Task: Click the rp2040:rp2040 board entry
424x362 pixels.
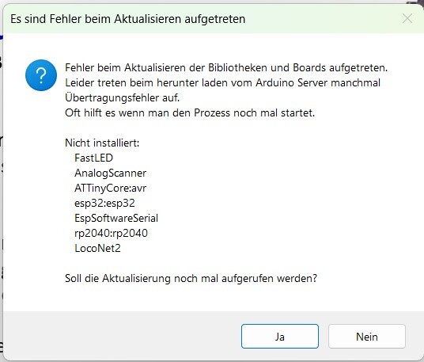Action: 111,233
